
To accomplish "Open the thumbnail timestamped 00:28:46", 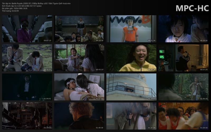I will (183, 29).
